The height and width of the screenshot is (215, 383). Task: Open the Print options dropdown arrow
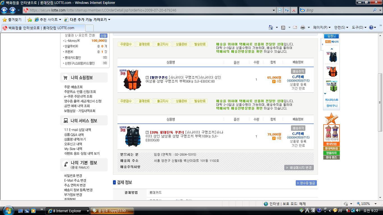[309, 27]
